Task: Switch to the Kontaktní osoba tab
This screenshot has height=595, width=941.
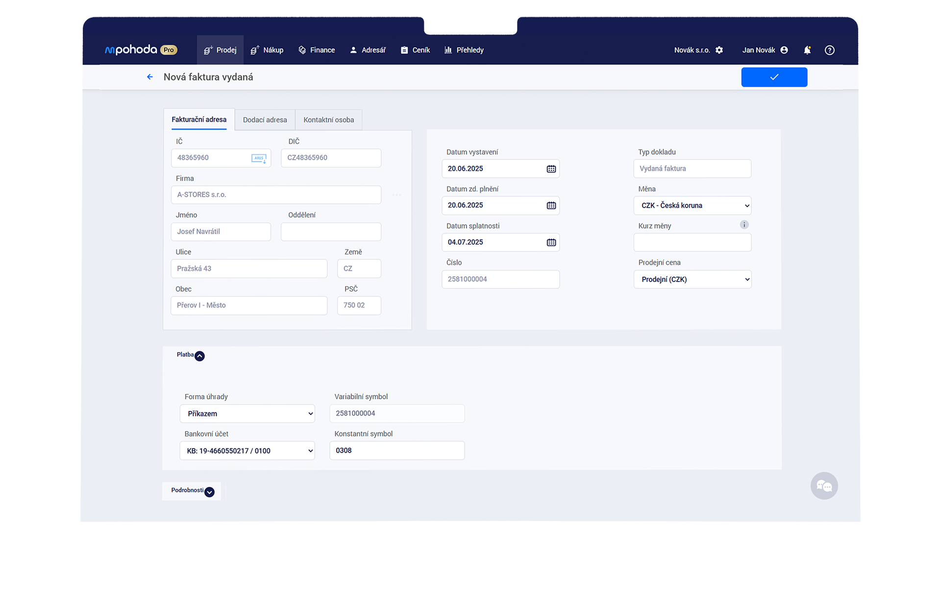Action: pyautogui.click(x=328, y=120)
